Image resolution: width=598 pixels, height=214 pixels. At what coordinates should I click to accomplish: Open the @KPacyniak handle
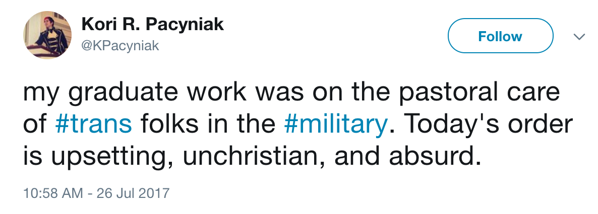(x=120, y=46)
